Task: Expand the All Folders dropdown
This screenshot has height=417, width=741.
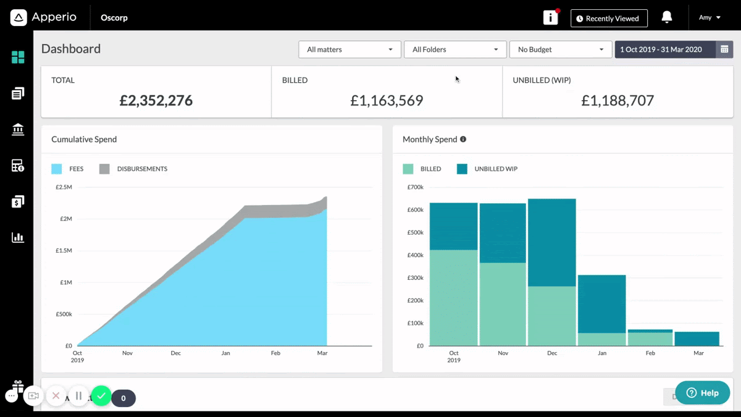Action: [455, 49]
